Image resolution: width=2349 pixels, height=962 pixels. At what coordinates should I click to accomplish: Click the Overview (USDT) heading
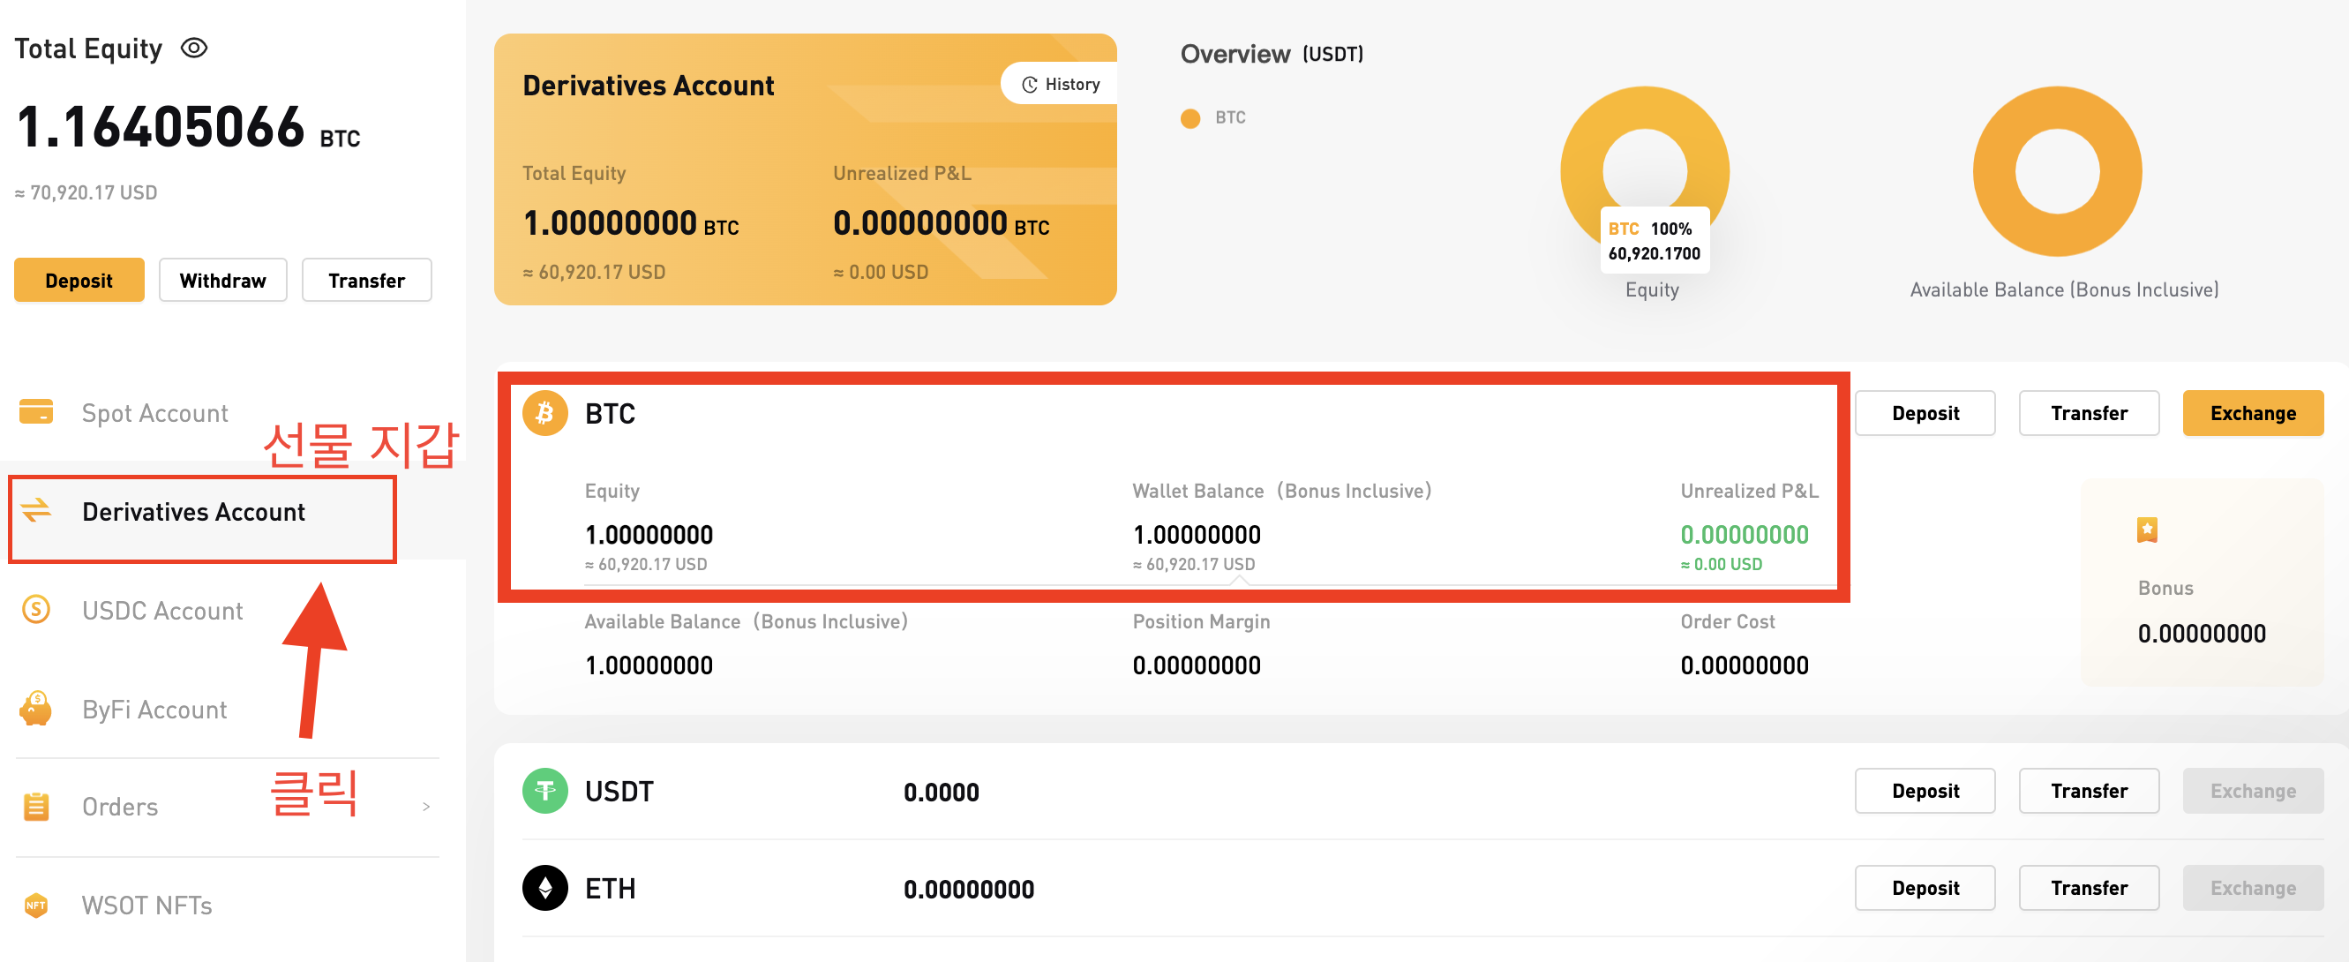click(x=1272, y=55)
